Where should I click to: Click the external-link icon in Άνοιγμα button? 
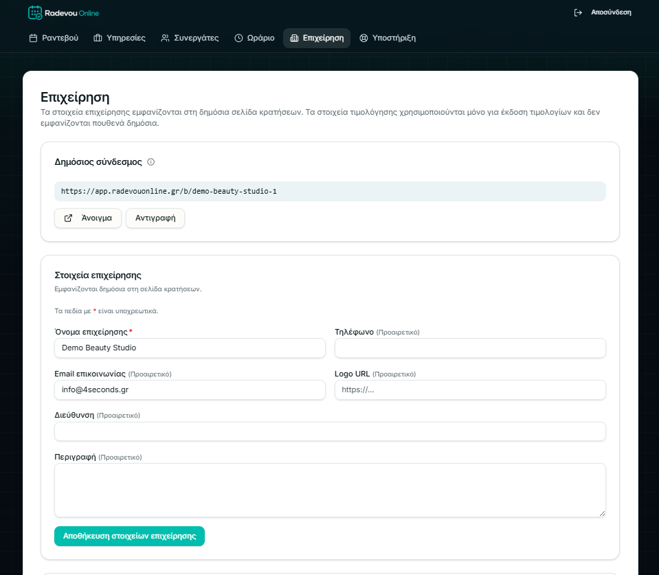point(68,218)
